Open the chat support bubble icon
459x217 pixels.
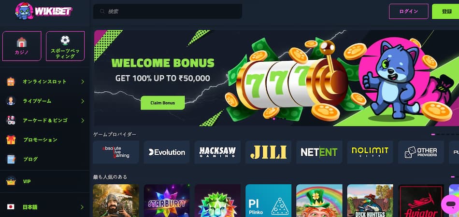(451, 203)
